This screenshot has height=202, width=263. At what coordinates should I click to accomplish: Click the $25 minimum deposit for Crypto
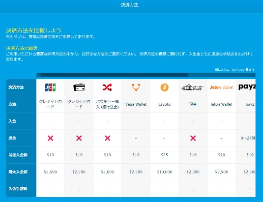(164, 155)
